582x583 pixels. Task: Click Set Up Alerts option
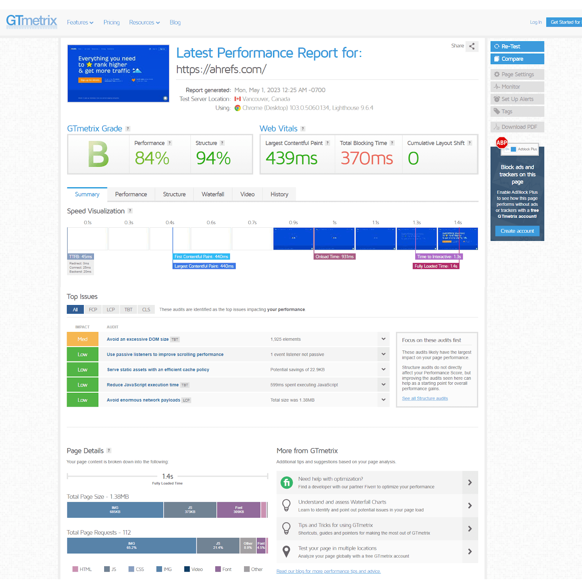pyautogui.click(x=517, y=99)
